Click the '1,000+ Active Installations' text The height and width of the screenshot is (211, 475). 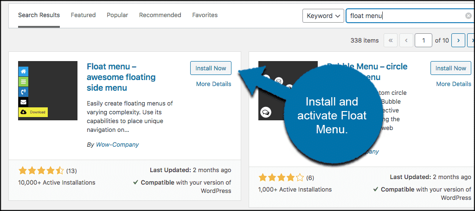295,190
